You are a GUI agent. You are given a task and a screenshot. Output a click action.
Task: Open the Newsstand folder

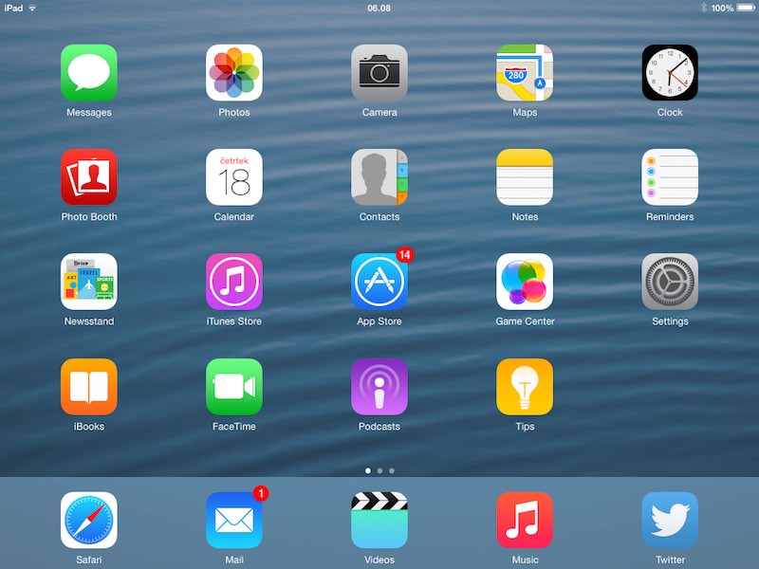89,282
